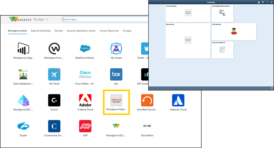Screen dimensions: 274x148
Task: Open the My Access app
Action: 116,51
